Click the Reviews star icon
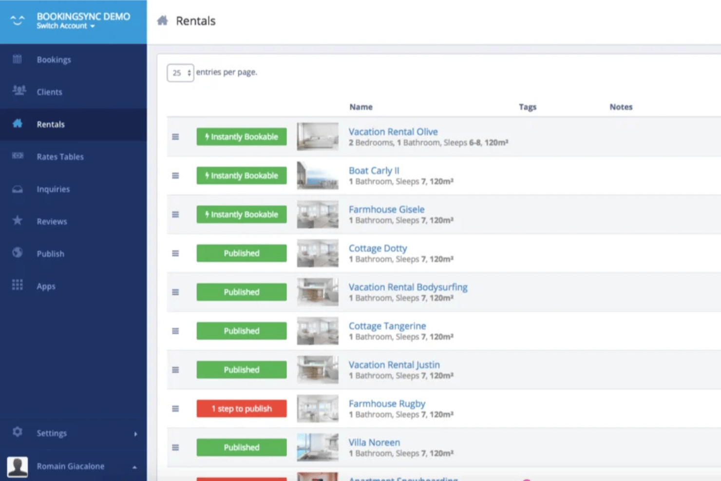The image size is (721, 481). (18, 220)
